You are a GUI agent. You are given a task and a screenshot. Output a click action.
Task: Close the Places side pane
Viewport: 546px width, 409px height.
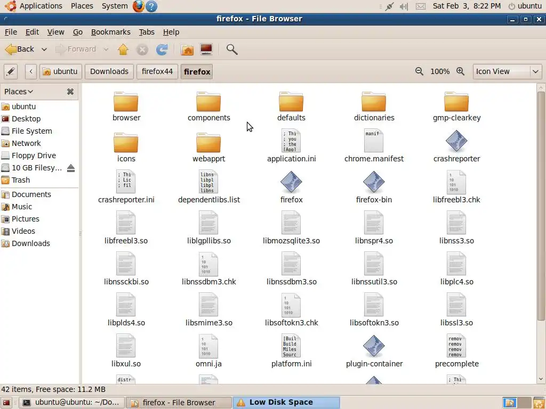[70, 92]
